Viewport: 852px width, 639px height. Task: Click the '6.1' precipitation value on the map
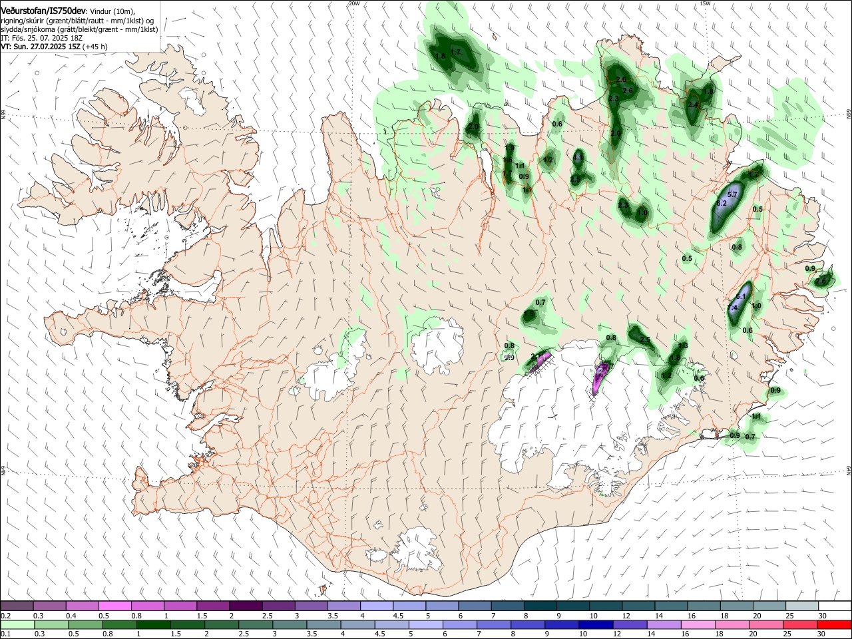pos(740,296)
